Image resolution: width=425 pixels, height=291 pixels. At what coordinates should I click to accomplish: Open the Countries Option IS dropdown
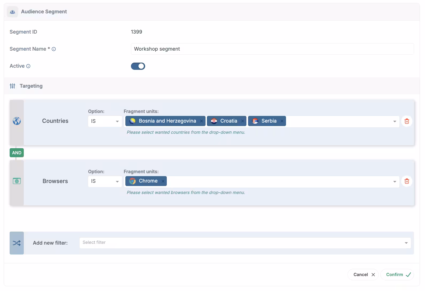[x=105, y=121]
